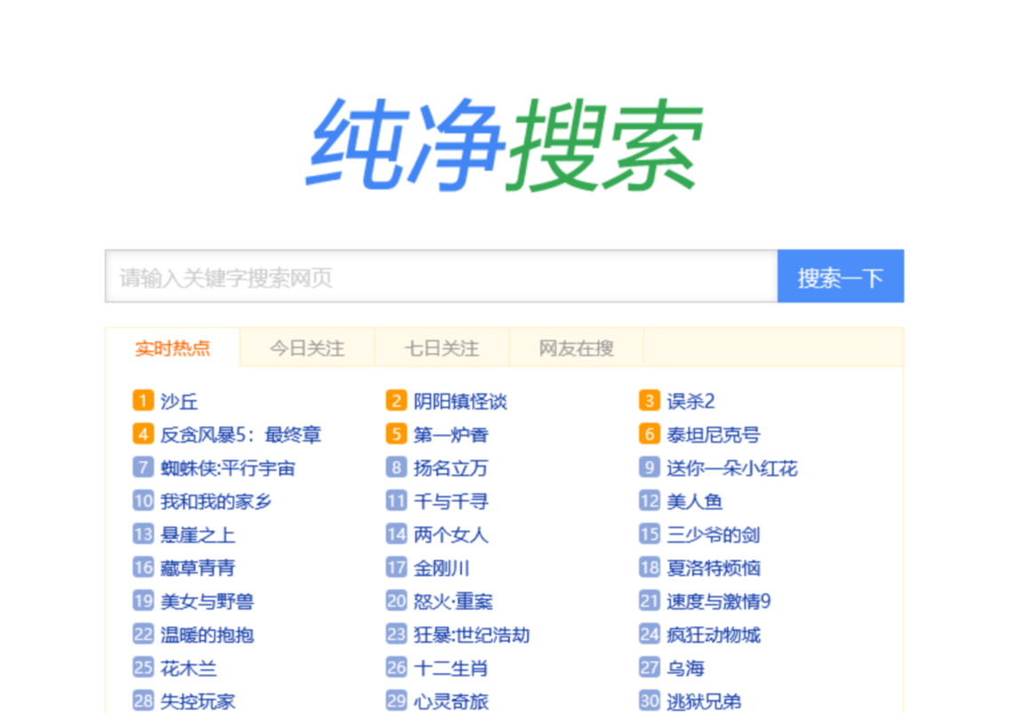Click the orange rank badge 3
This screenshot has height=713, width=1013.
pyautogui.click(x=650, y=400)
